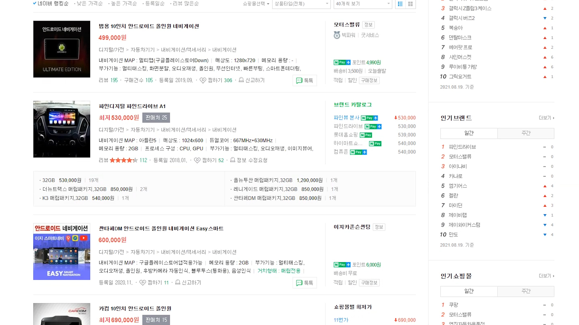Open 40개씩 보기 dropdown
579x325 pixels.
click(x=362, y=4)
